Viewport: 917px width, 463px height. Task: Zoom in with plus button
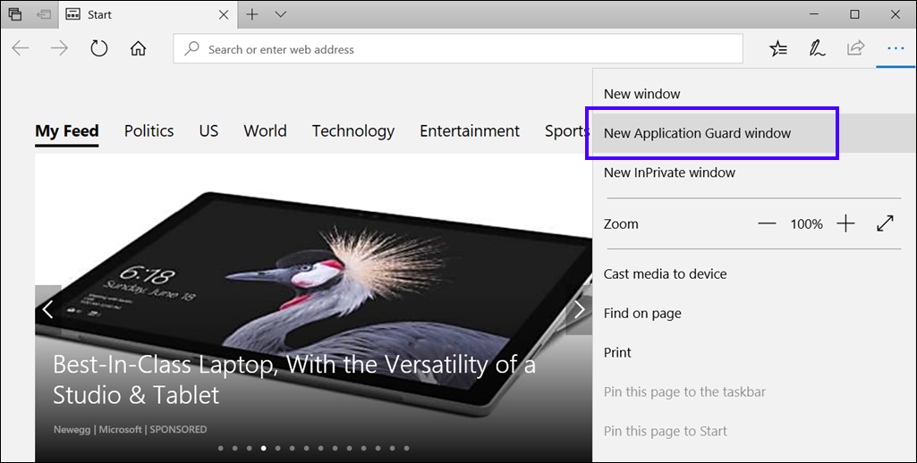845,223
